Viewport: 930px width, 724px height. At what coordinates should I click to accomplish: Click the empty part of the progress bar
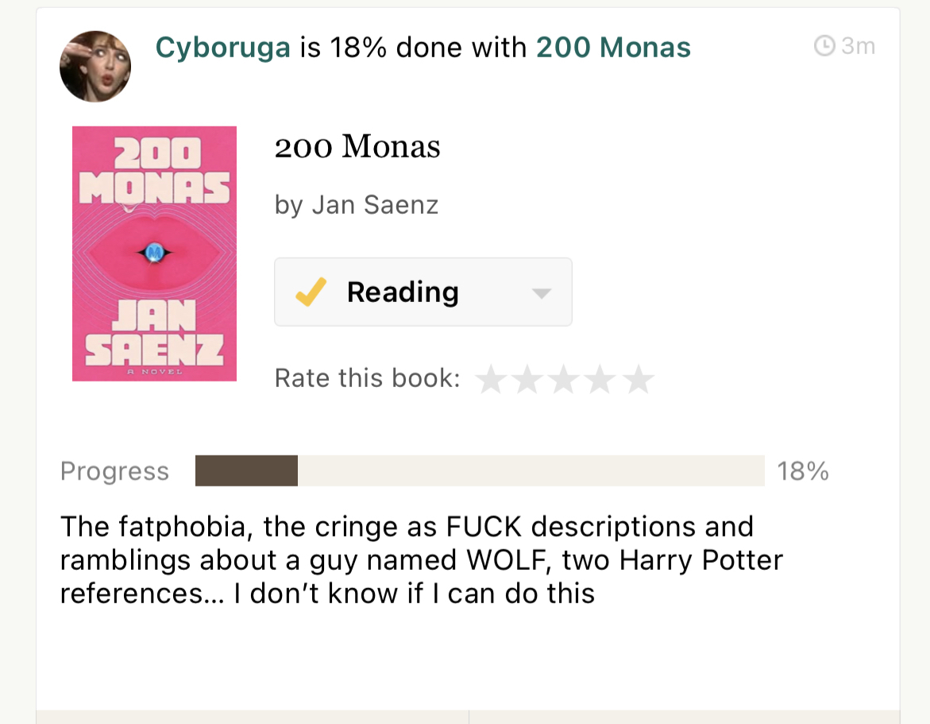coord(531,470)
